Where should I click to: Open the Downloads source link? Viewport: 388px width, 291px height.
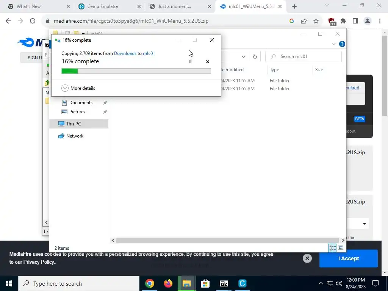(x=125, y=53)
